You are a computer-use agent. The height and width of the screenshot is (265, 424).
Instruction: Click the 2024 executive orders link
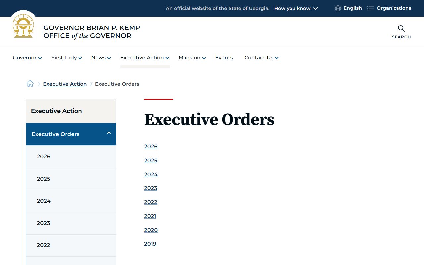point(151,175)
